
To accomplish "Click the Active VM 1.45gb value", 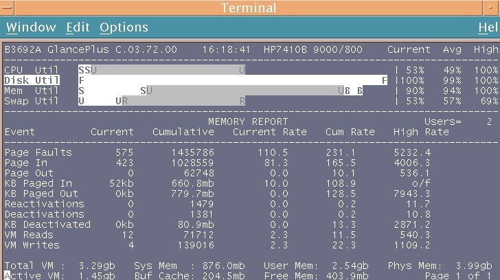I will click(97, 276).
